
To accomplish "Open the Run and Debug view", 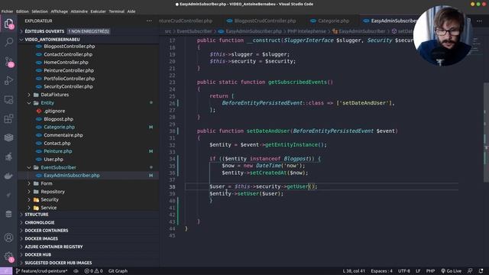I will 8,80.
